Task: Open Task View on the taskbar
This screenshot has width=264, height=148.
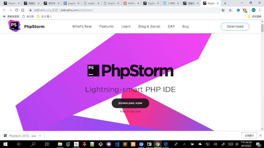Action: (x=47, y=144)
